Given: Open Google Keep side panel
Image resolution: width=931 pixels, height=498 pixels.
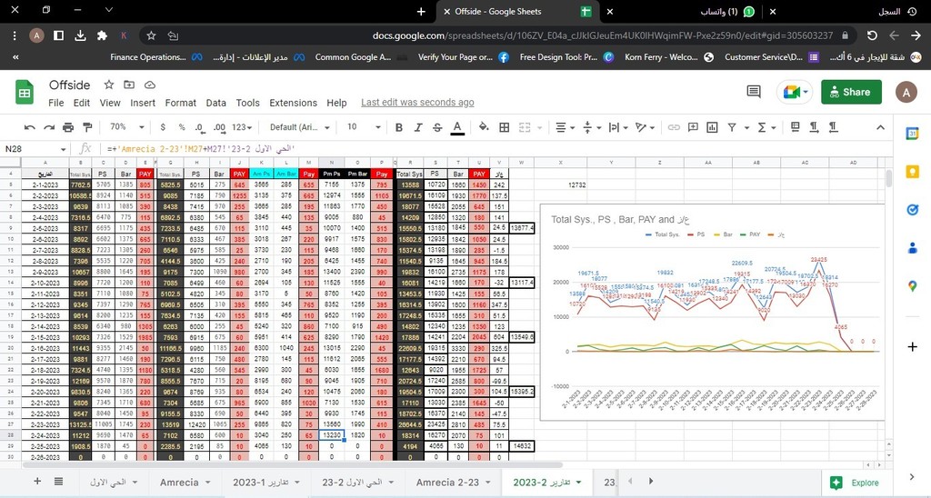Looking at the screenshot, I should coord(913,172).
